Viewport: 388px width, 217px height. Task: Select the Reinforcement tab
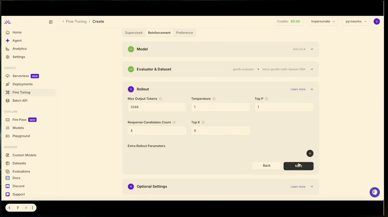159,33
